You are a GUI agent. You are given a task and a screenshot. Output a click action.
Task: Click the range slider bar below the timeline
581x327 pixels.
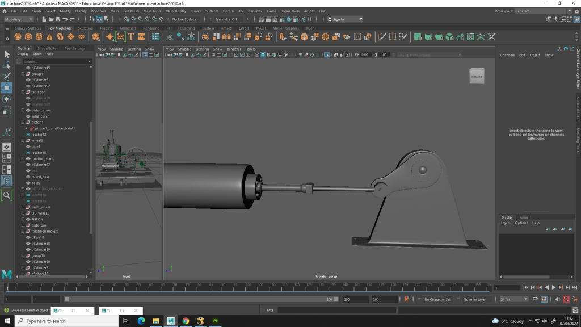tap(201, 299)
